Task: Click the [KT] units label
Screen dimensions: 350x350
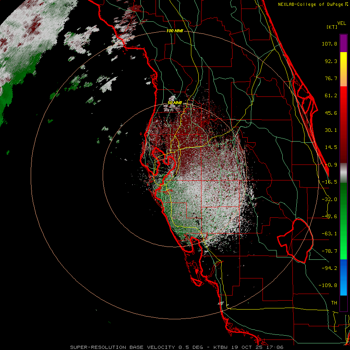Action: pos(332,27)
